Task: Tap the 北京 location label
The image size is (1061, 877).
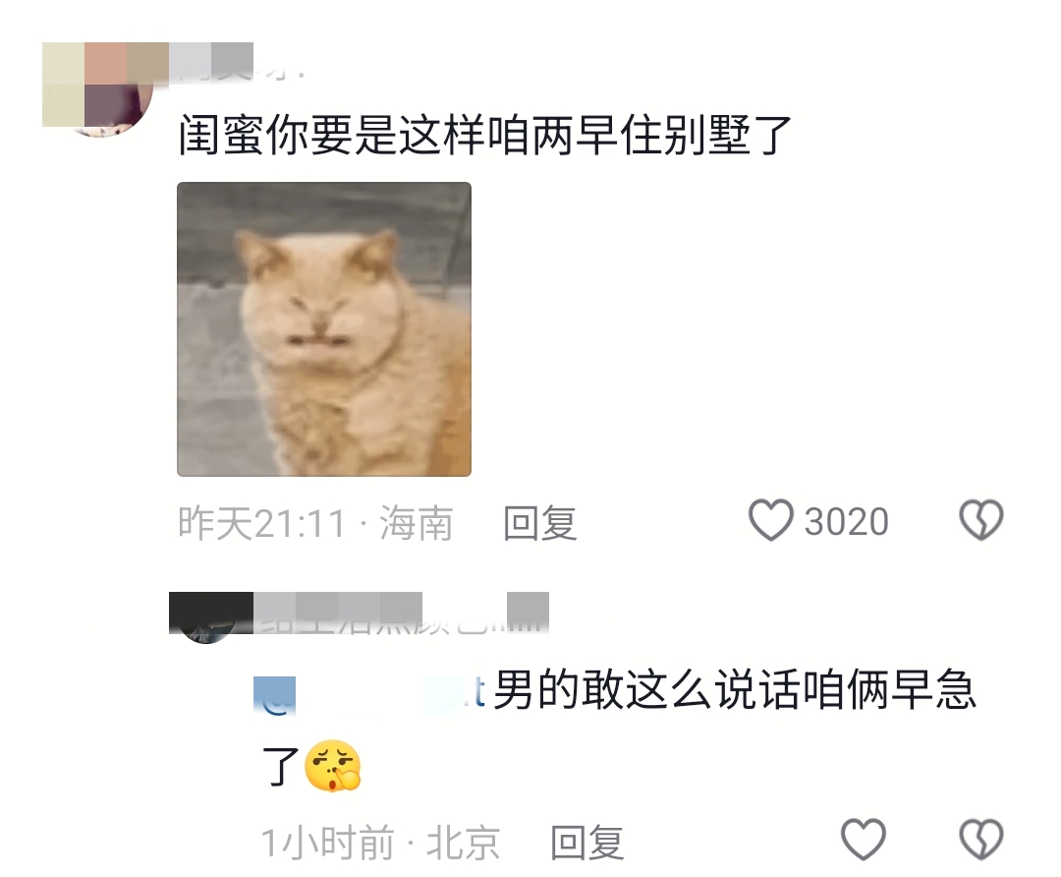Action: (463, 843)
